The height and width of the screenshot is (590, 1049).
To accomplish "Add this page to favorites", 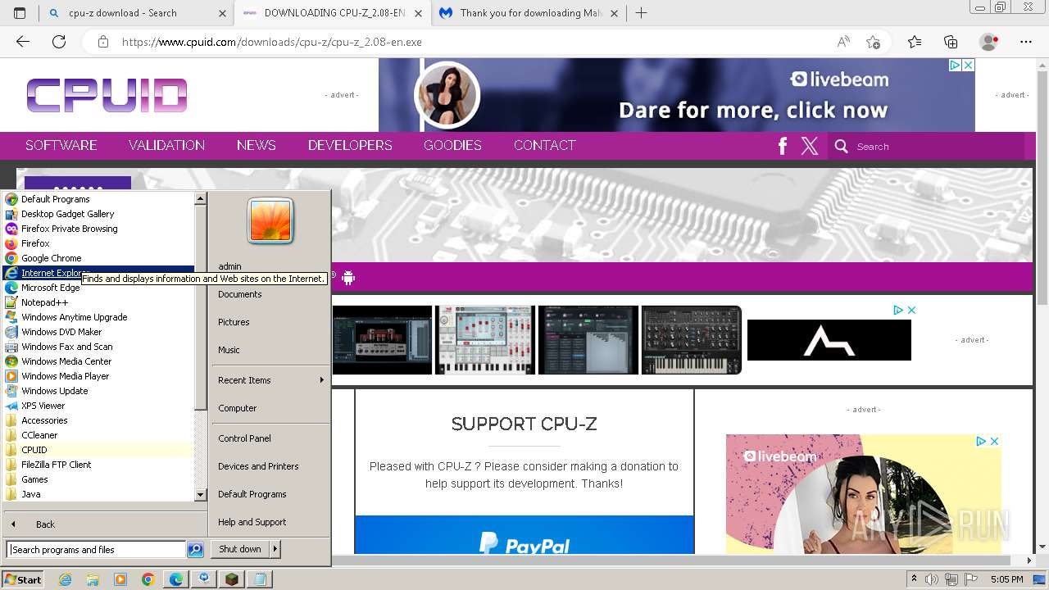I will 873,42.
